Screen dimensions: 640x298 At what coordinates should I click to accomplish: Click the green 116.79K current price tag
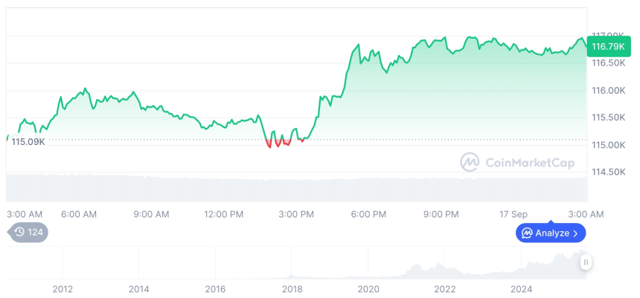tap(607, 47)
